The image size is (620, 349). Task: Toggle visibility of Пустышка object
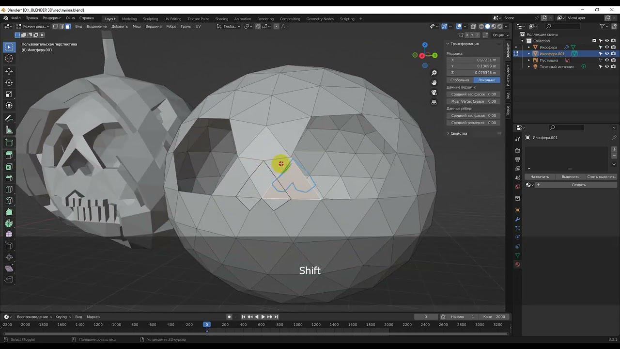(607, 60)
